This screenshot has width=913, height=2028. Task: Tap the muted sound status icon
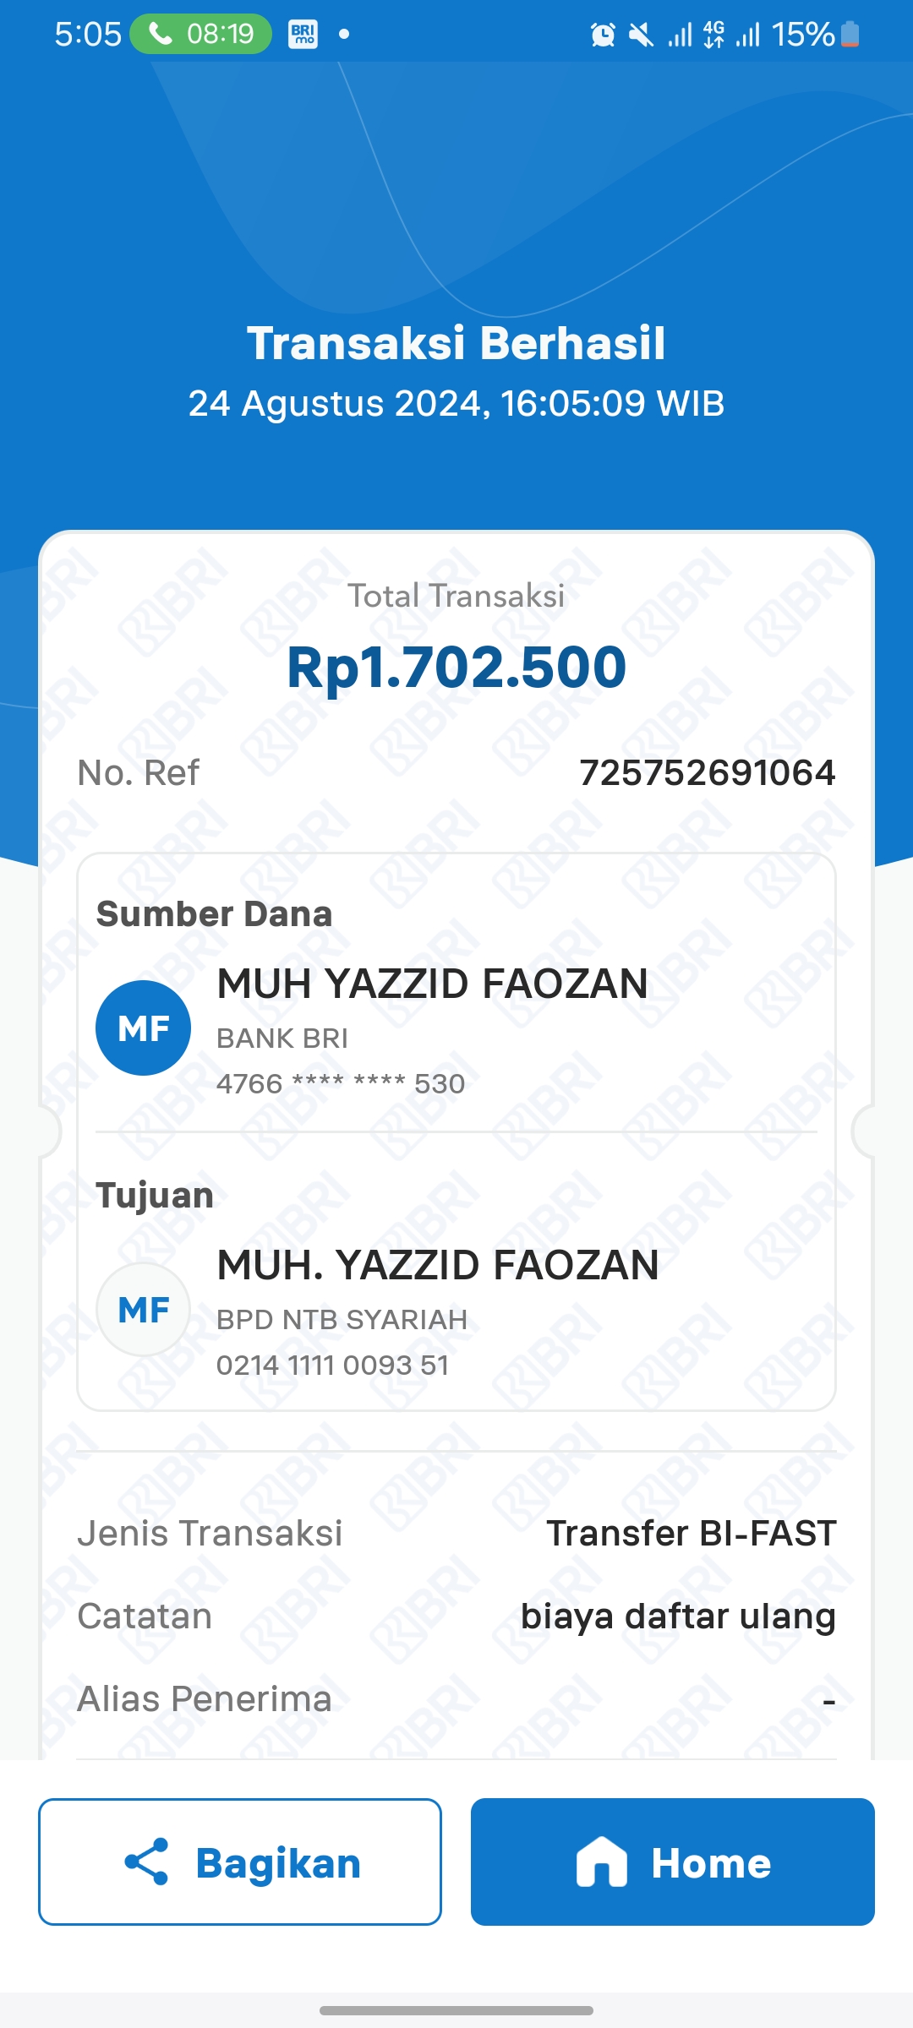642,35
